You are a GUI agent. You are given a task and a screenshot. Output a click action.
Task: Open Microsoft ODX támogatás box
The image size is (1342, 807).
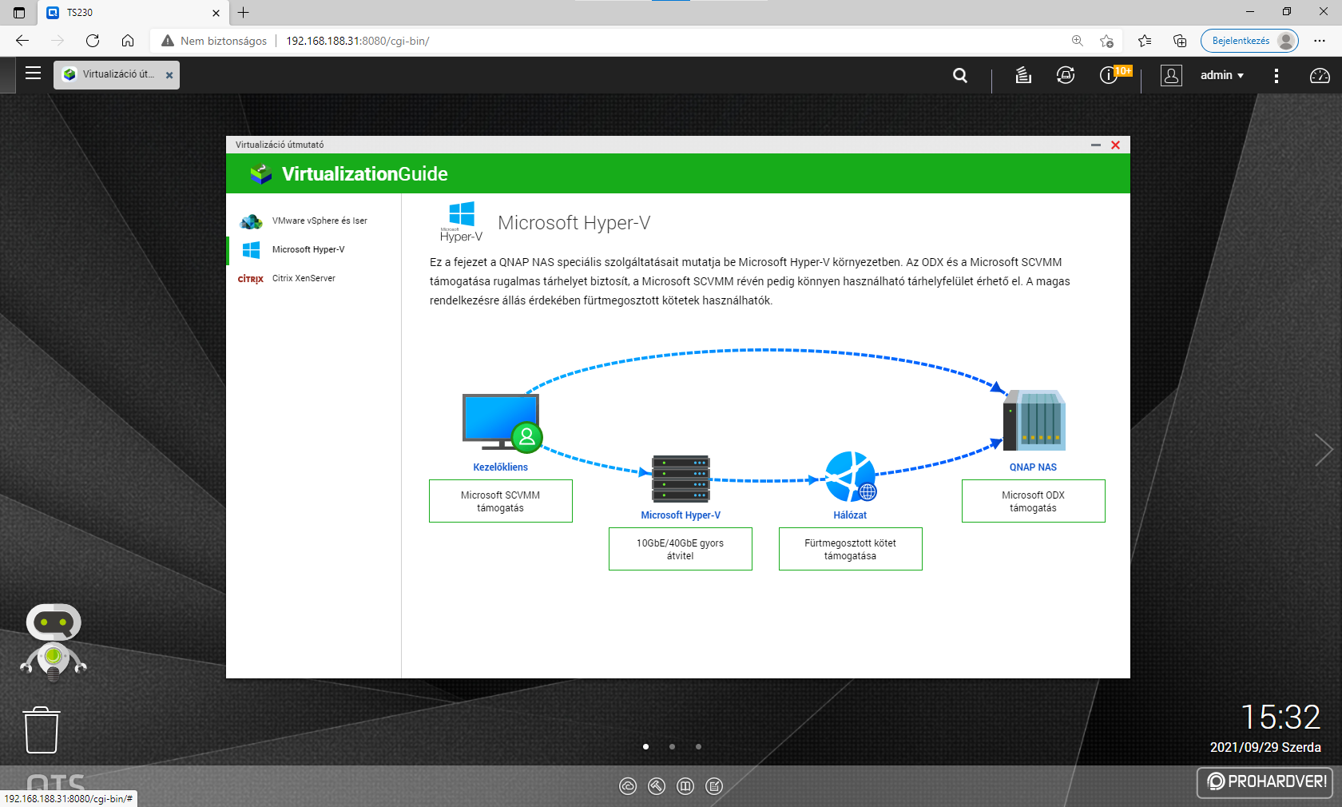pyautogui.click(x=1034, y=501)
